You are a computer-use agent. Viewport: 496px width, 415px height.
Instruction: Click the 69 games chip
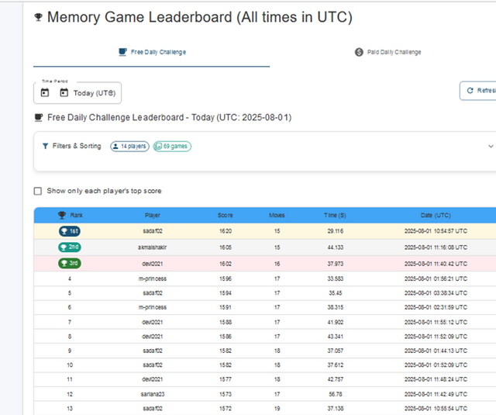[172, 147]
